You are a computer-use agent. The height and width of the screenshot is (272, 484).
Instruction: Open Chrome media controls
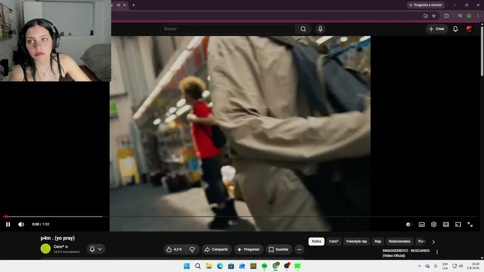pyautogui.click(x=460, y=16)
